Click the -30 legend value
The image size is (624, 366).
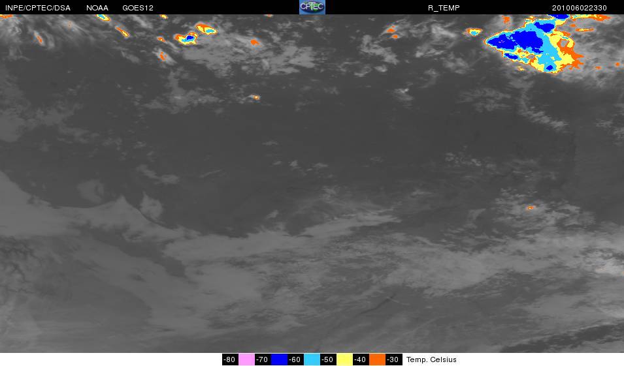[393, 359]
